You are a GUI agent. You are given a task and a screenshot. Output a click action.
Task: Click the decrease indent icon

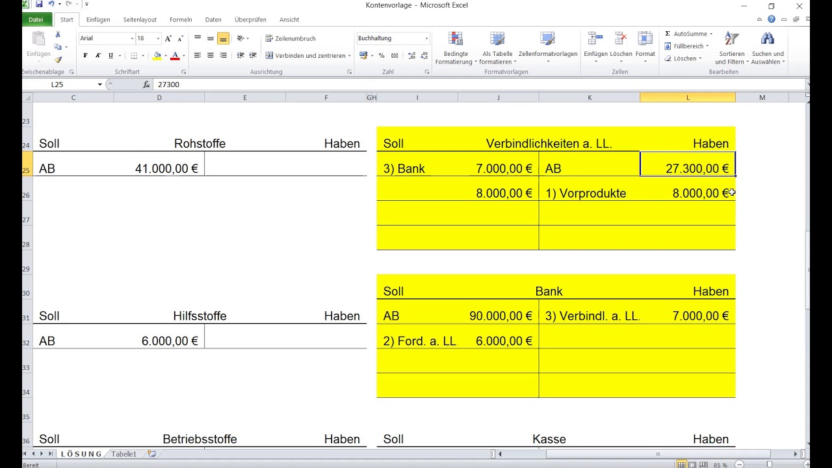pyautogui.click(x=240, y=55)
